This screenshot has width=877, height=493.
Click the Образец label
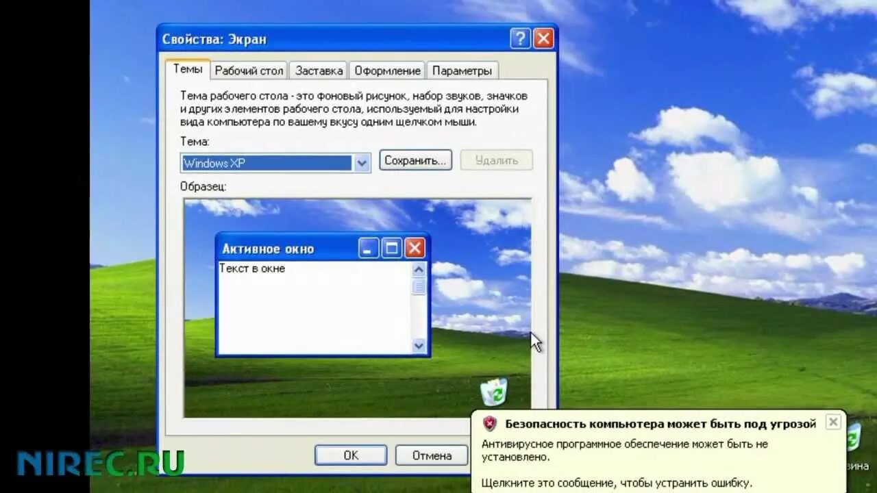tap(203, 186)
